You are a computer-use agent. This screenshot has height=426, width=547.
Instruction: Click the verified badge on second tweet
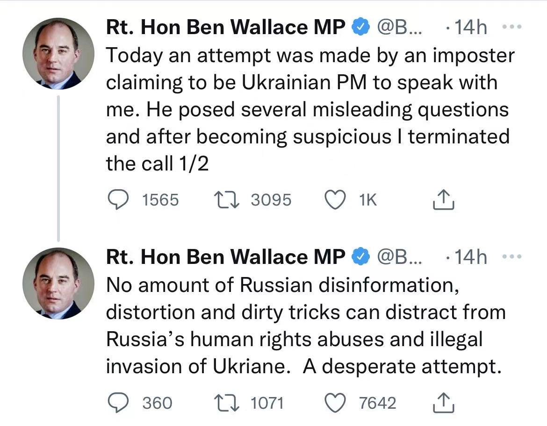coord(359,257)
